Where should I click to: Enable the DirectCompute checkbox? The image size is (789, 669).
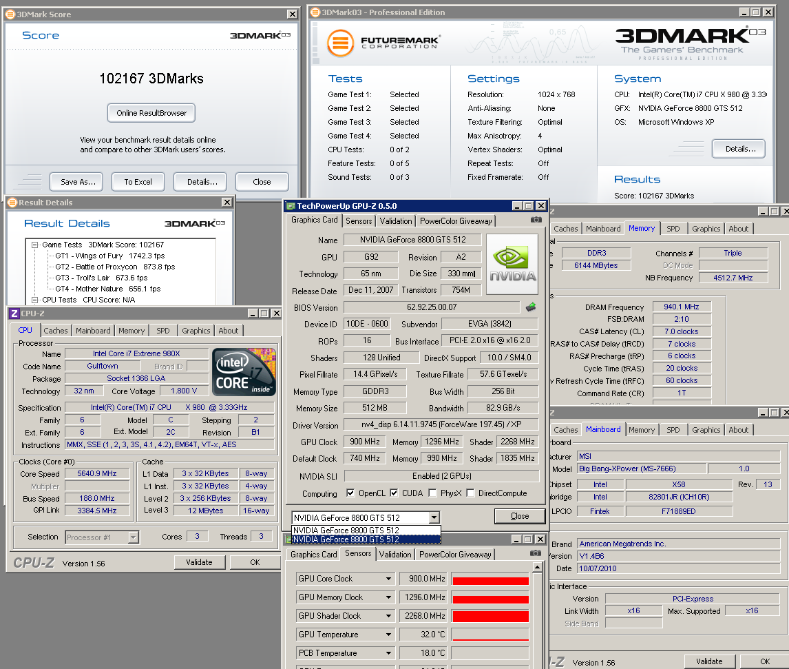470,493
